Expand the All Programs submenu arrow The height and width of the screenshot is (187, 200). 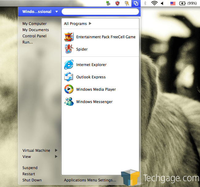tap(90, 23)
